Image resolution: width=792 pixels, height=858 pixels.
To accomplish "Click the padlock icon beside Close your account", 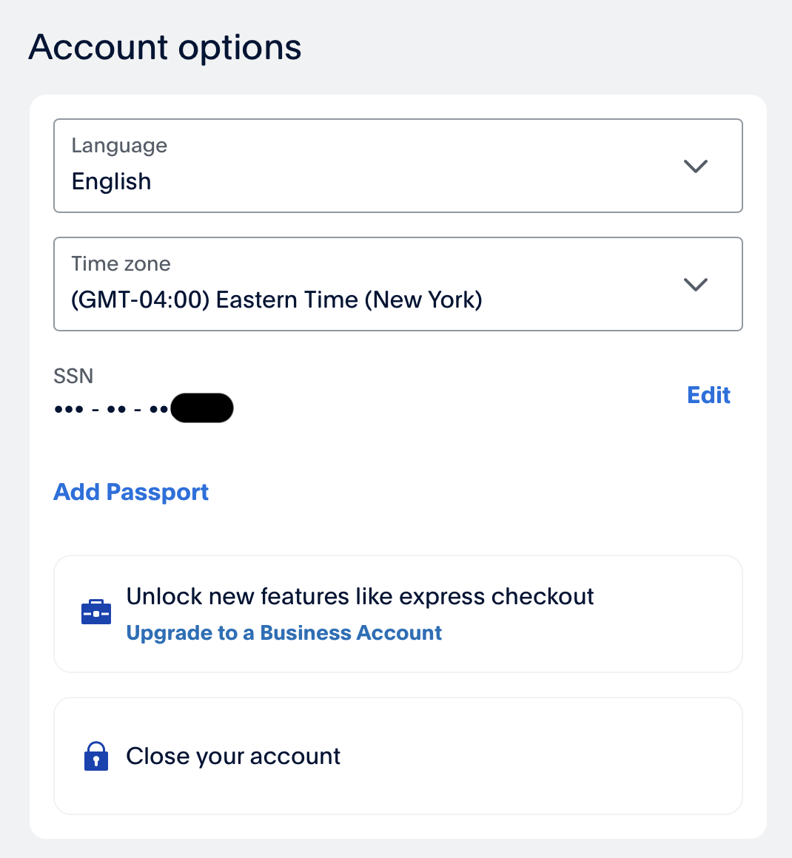I will [96, 756].
